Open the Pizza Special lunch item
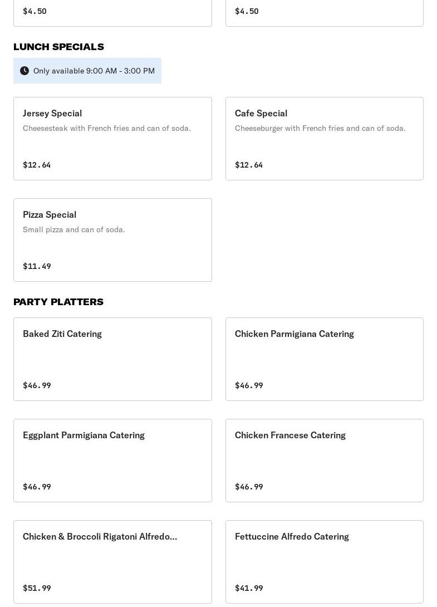 [112, 240]
